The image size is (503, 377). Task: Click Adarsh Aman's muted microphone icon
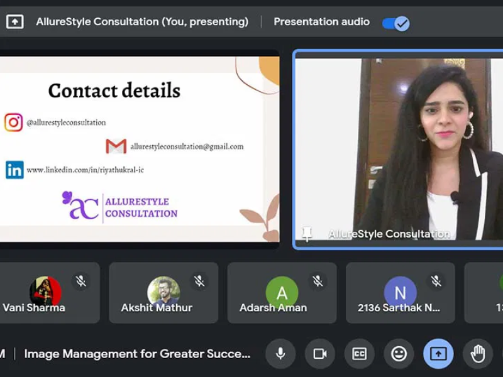[x=318, y=281]
